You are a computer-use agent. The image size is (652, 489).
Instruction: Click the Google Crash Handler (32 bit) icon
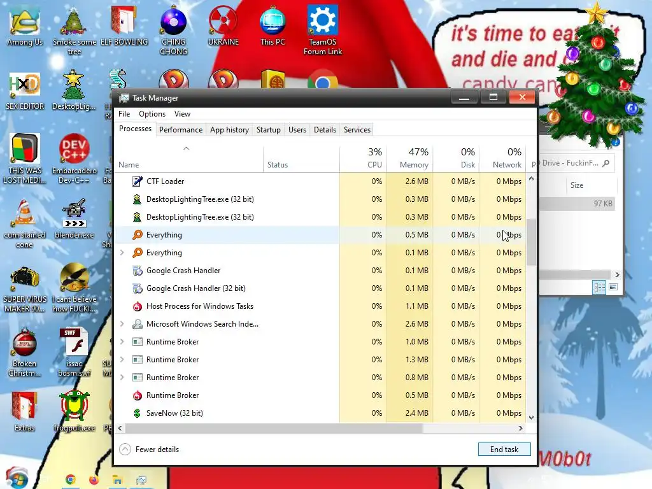(x=138, y=288)
